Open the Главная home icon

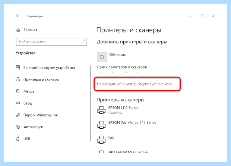[x=18, y=30]
